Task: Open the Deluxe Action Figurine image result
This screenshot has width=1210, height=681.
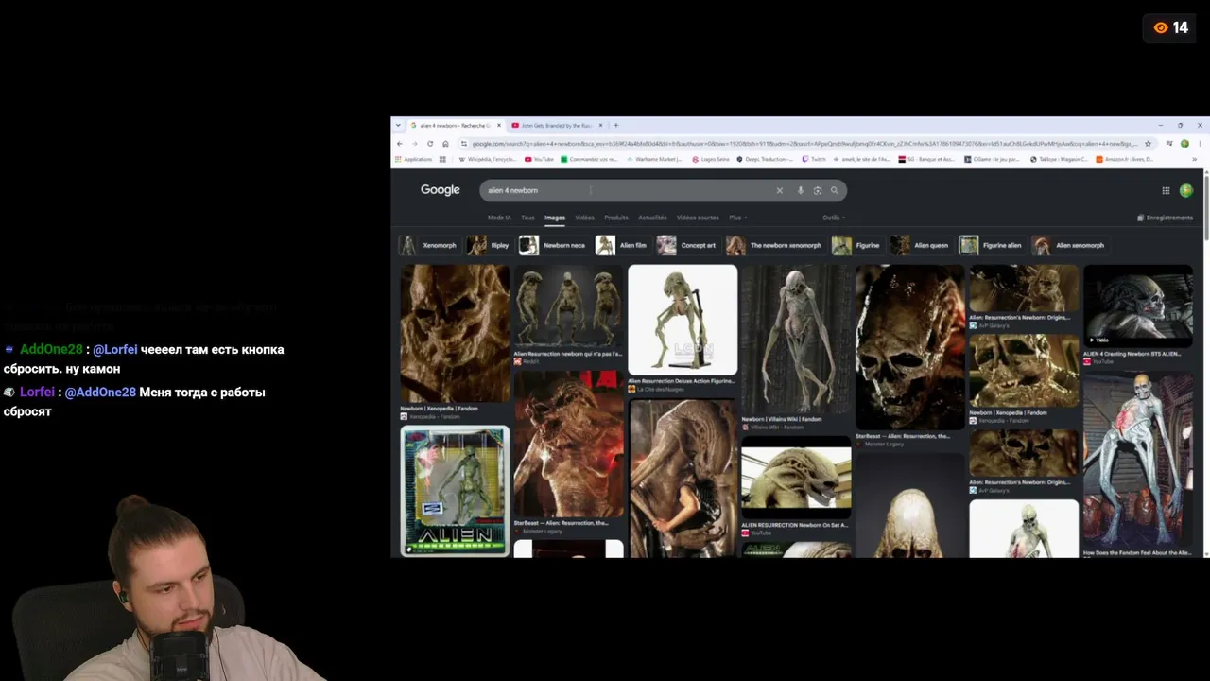Action: point(683,320)
